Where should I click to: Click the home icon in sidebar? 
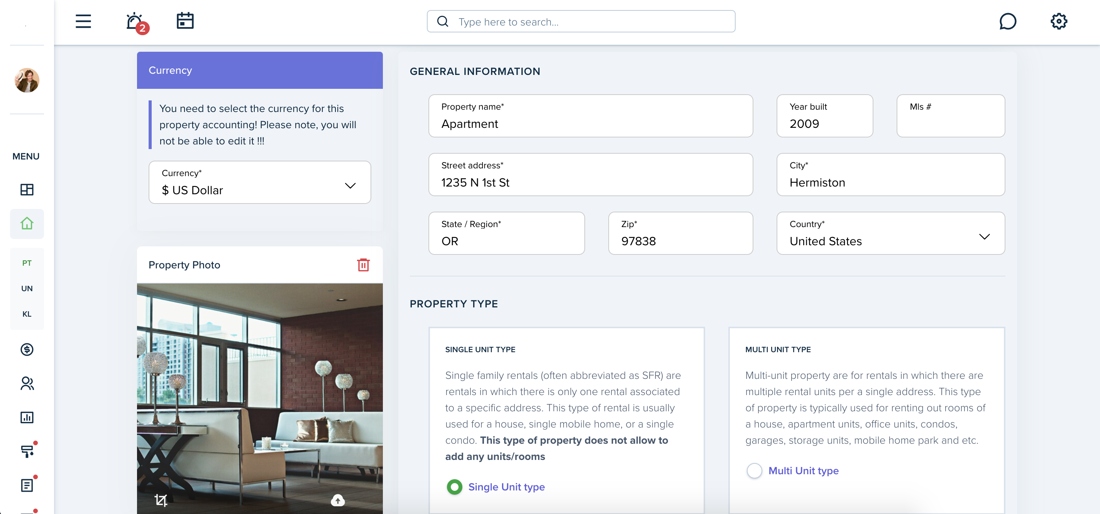(27, 223)
